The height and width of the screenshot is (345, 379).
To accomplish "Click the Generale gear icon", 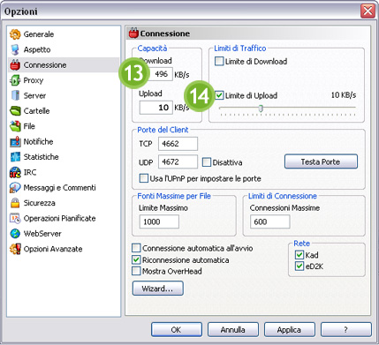I will [15, 34].
